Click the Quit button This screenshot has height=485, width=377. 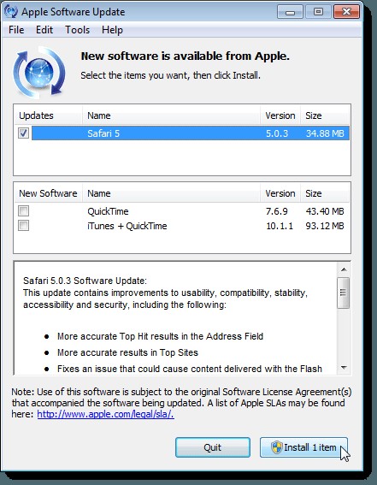click(x=213, y=447)
